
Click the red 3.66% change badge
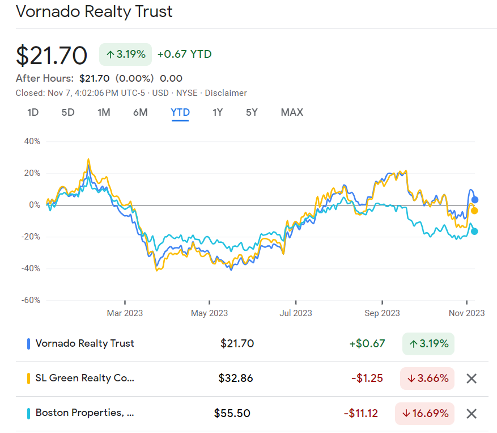point(427,379)
